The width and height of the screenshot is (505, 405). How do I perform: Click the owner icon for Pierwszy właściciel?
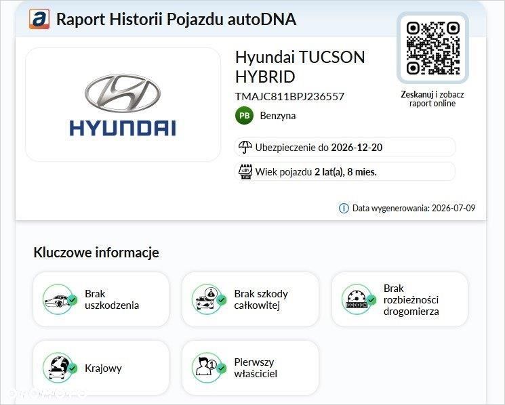(x=209, y=368)
